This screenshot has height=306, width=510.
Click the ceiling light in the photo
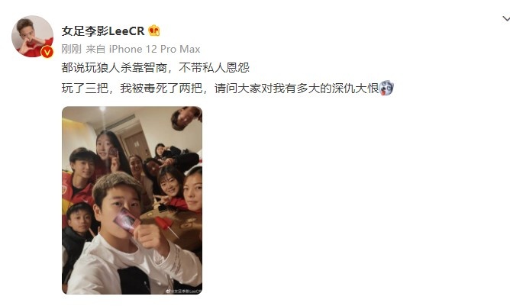(103, 109)
